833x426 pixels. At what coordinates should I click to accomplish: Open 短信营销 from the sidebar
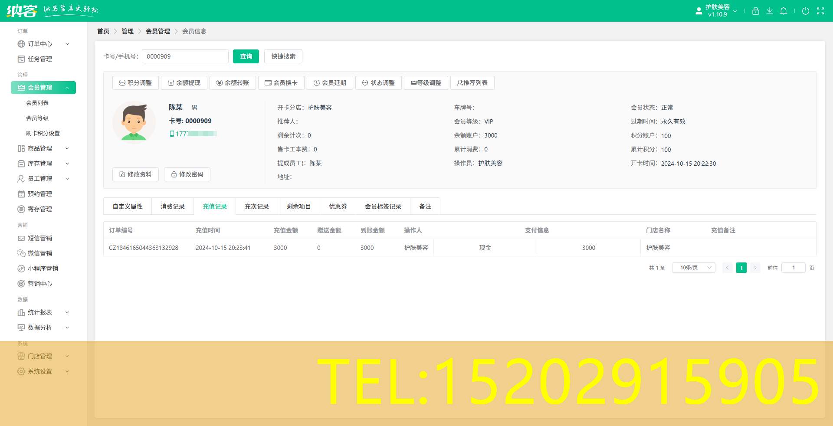tap(39, 238)
